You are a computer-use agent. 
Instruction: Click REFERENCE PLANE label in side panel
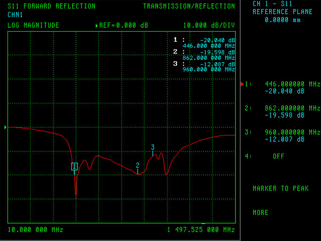[282, 12]
